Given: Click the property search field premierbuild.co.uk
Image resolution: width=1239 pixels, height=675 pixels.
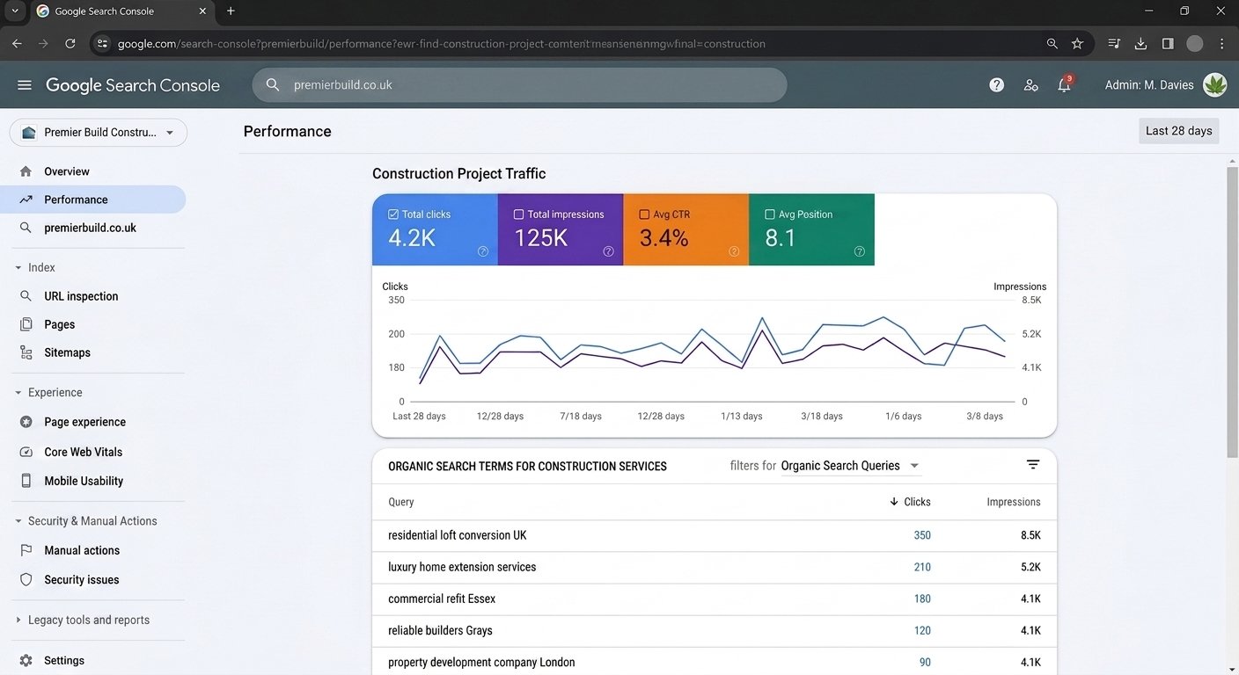Looking at the screenshot, I should coord(519,85).
